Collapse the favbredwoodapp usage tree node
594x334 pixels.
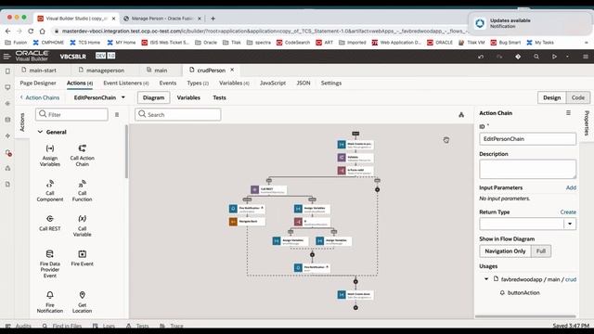point(486,279)
